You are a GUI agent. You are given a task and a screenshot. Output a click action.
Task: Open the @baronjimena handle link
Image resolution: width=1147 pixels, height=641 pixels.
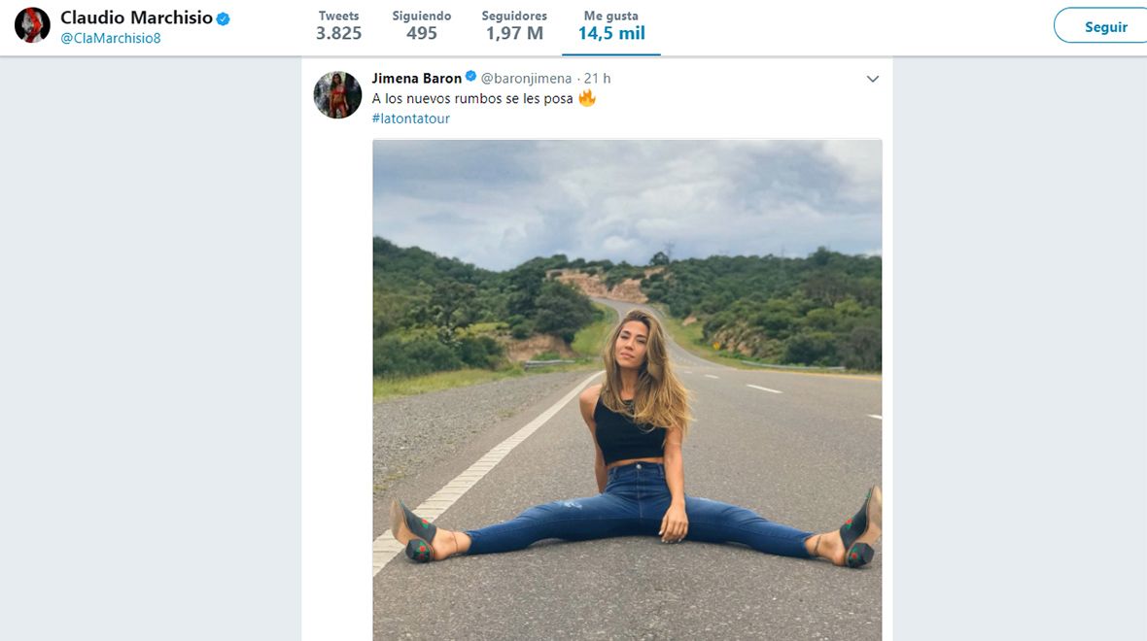pos(526,78)
